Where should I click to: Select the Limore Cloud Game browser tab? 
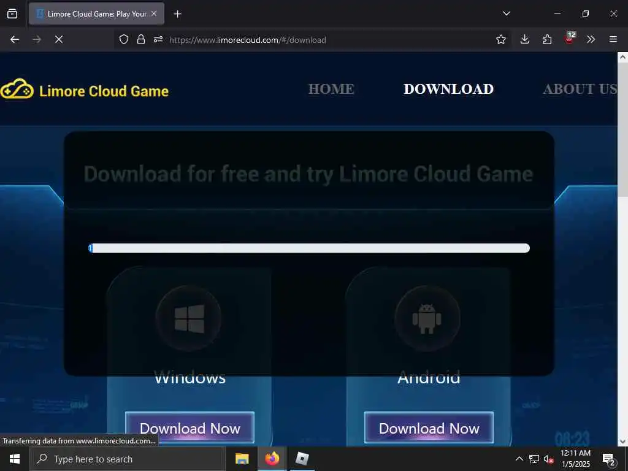click(x=96, y=13)
